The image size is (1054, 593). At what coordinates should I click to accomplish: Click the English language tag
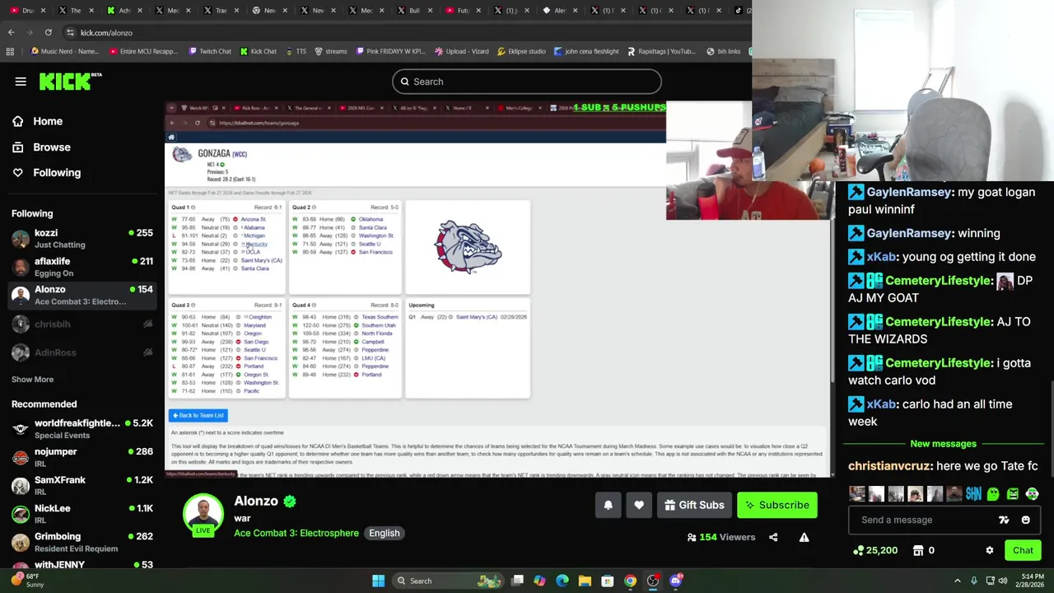point(384,533)
